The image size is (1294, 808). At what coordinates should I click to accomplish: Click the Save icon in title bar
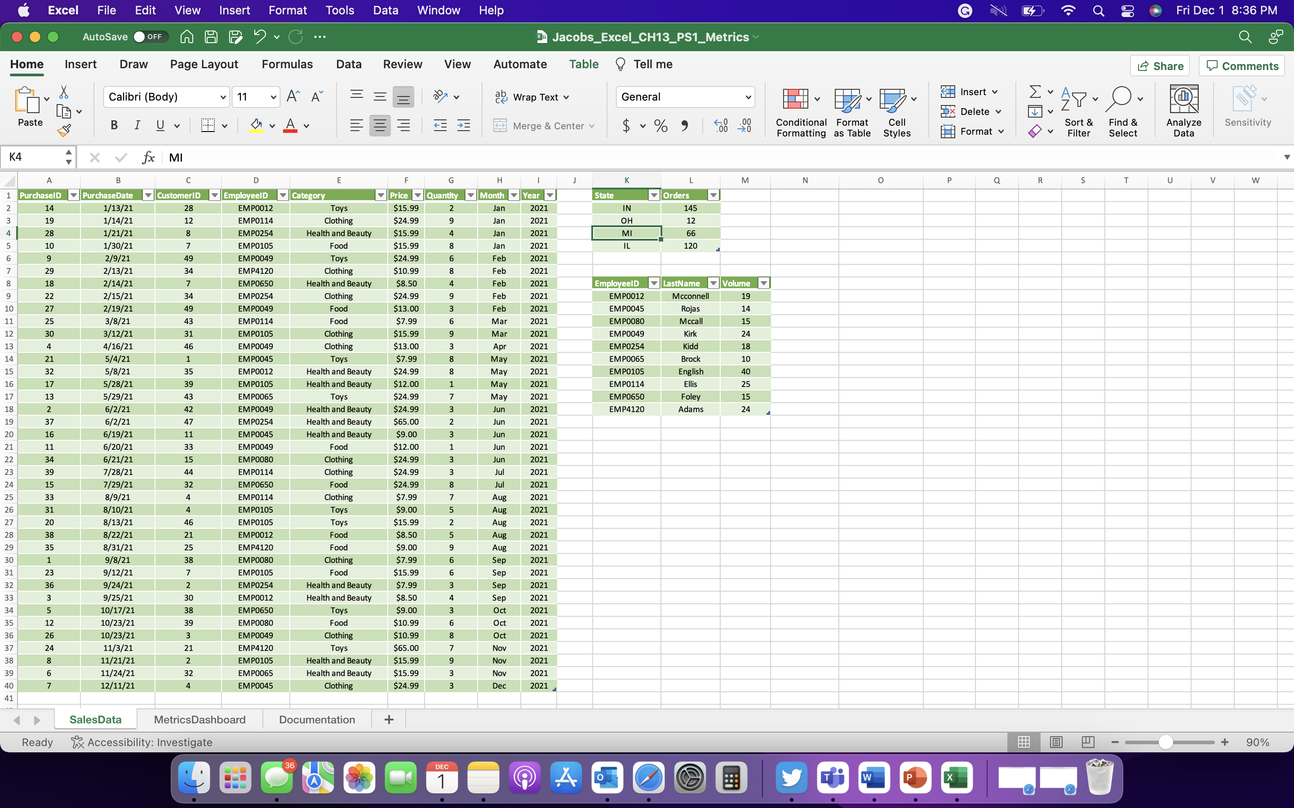click(x=211, y=37)
